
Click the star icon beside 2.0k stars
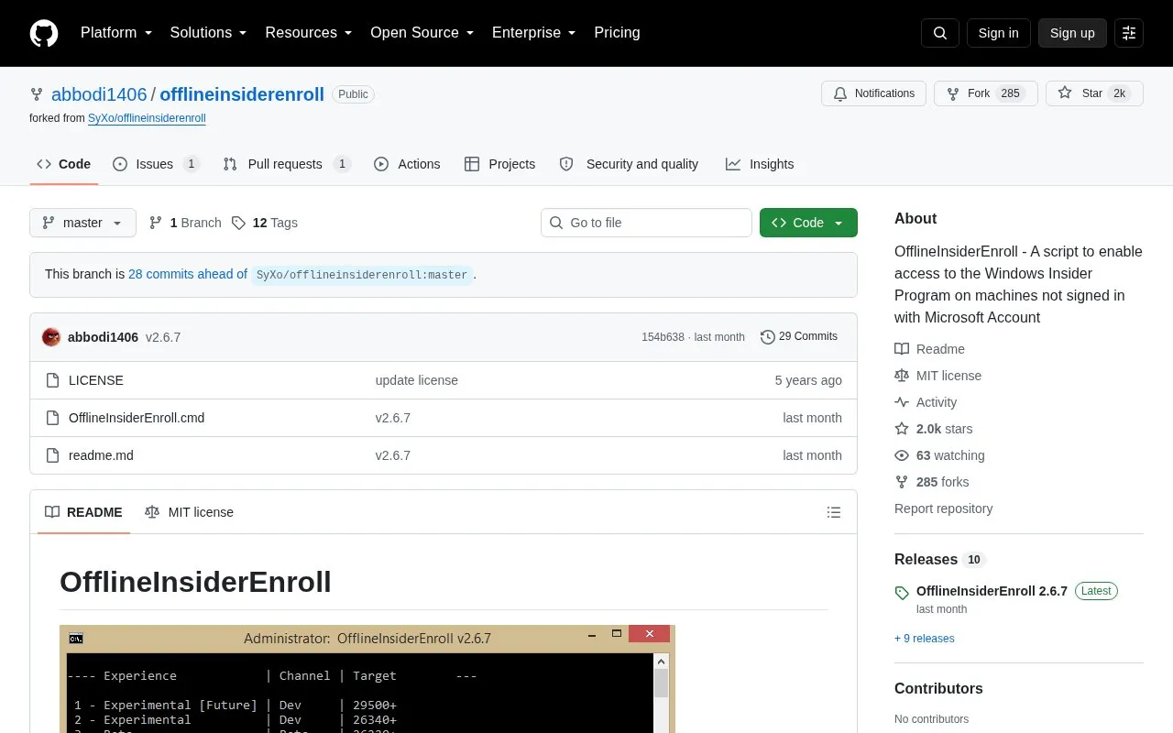point(902,429)
